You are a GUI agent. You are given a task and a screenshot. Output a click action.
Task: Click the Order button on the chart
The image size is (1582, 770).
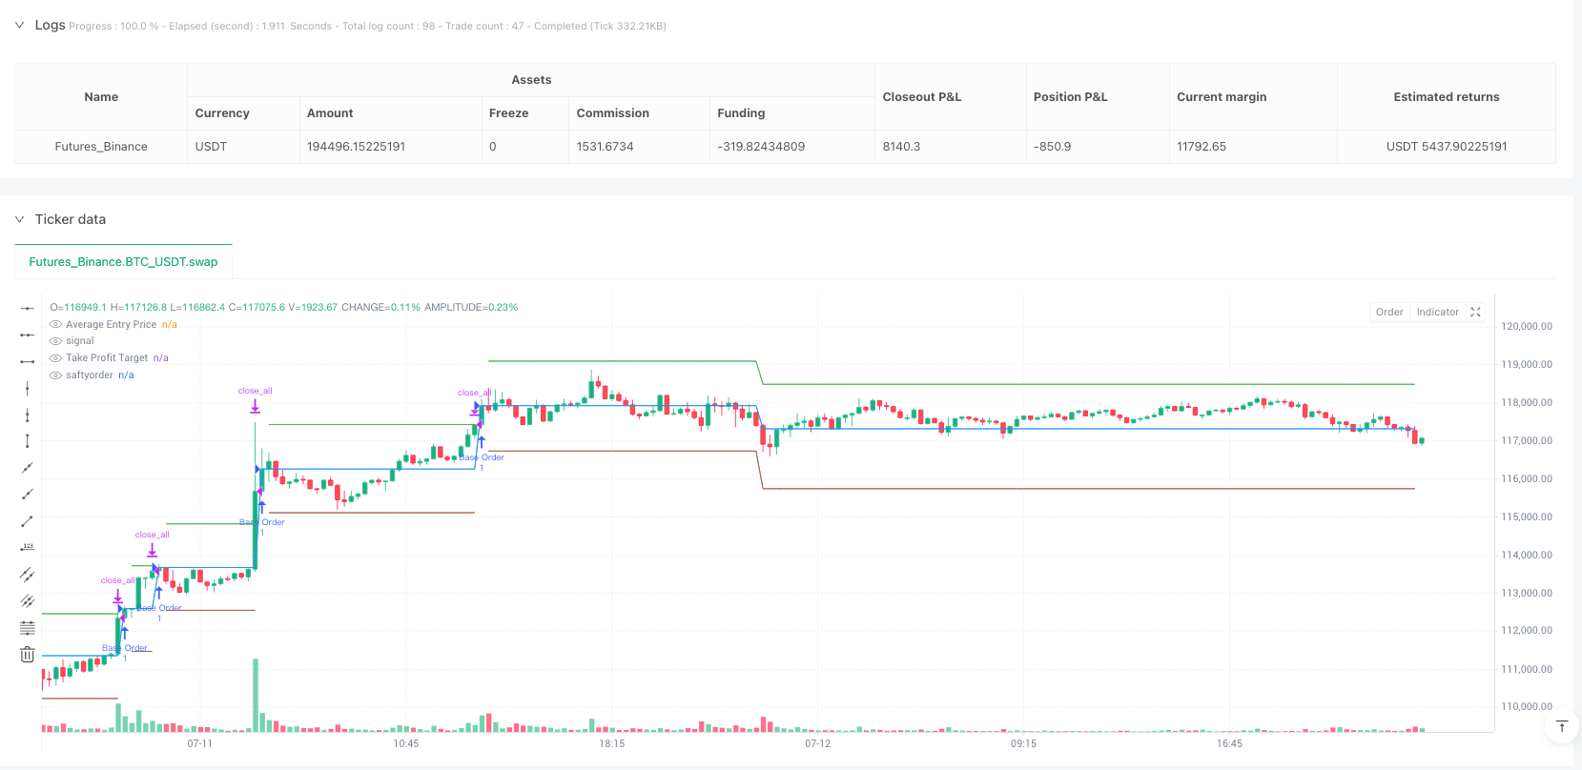tap(1388, 313)
